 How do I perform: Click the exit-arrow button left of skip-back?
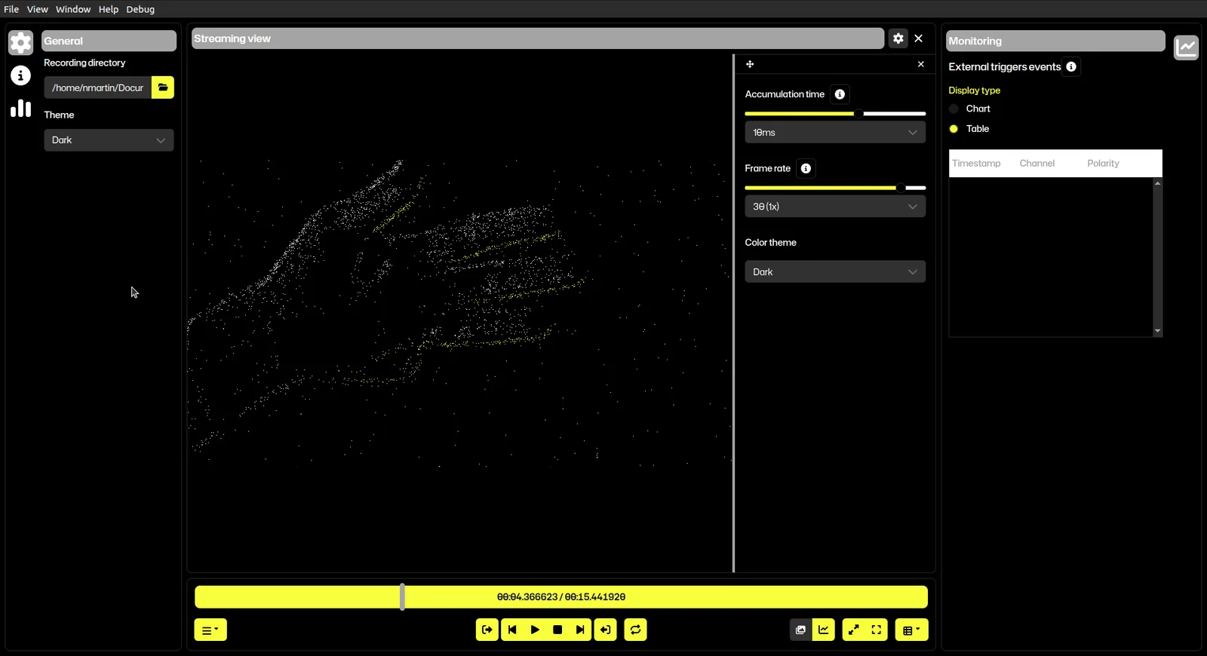(x=487, y=630)
